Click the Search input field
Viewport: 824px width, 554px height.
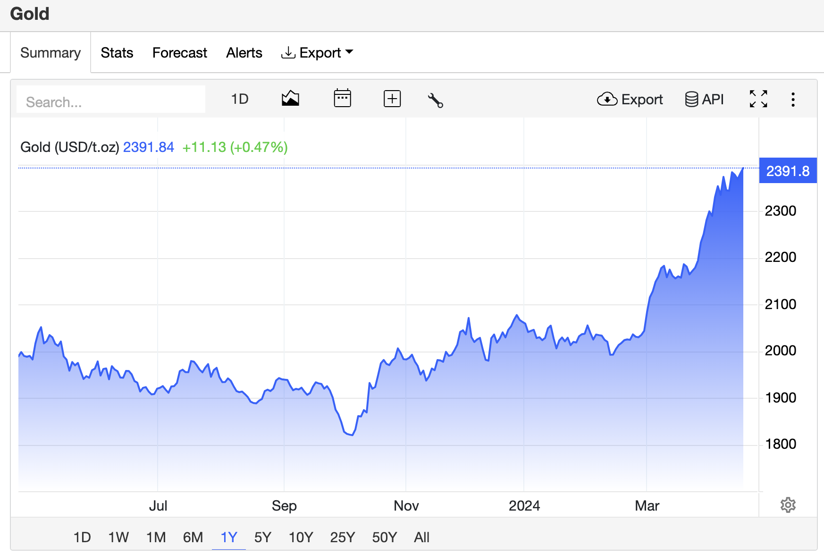(x=111, y=99)
